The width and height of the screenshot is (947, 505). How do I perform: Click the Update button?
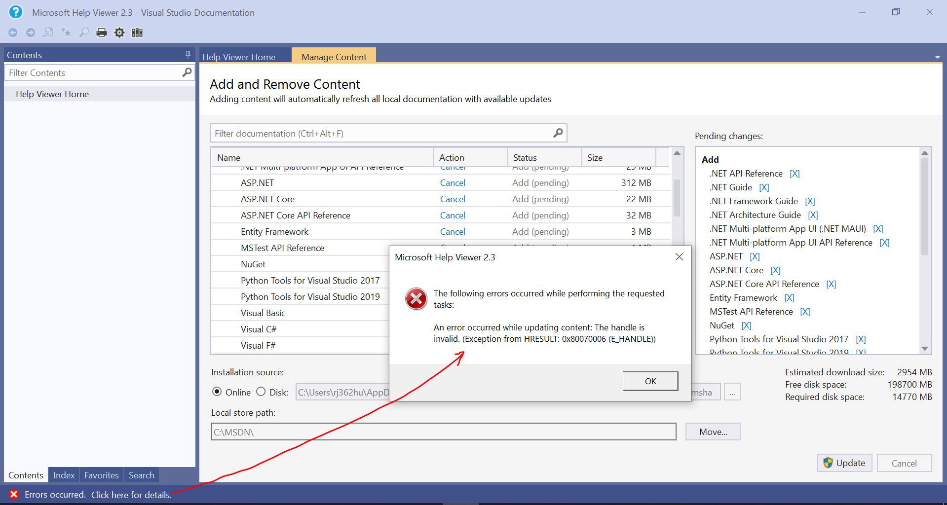coord(844,463)
